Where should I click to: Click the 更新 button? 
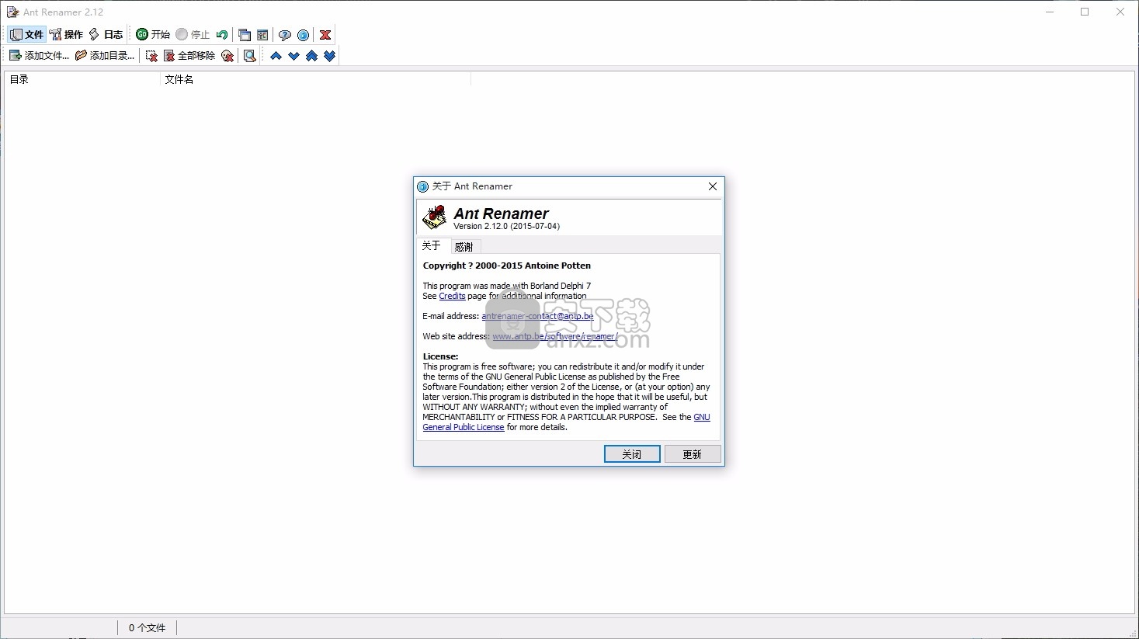(x=693, y=454)
